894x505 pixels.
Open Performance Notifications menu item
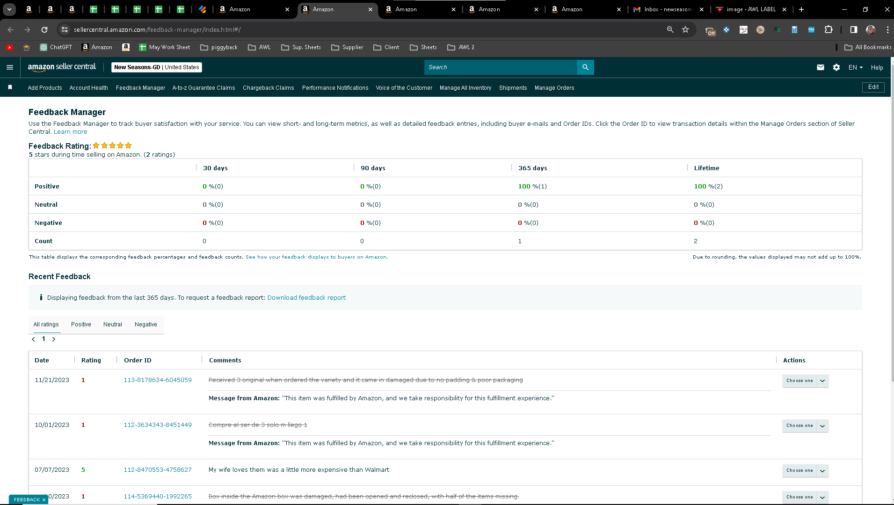coord(335,88)
